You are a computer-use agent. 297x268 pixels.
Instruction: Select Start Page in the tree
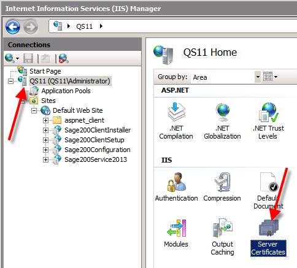(x=45, y=71)
